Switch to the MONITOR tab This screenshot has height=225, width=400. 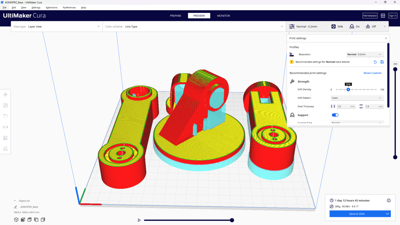223,16
